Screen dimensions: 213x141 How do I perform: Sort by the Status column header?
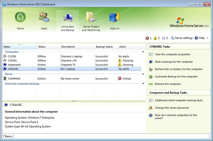pyautogui.click(x=48, y=47)
